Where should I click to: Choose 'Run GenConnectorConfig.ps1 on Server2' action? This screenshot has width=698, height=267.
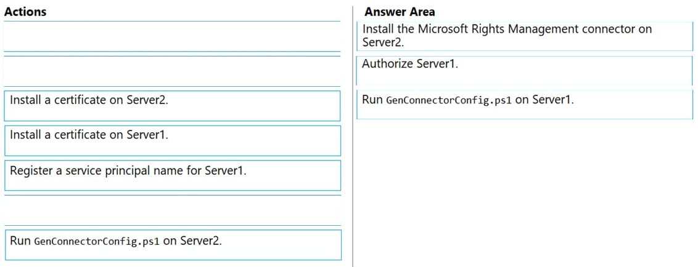tap(173, 245)
